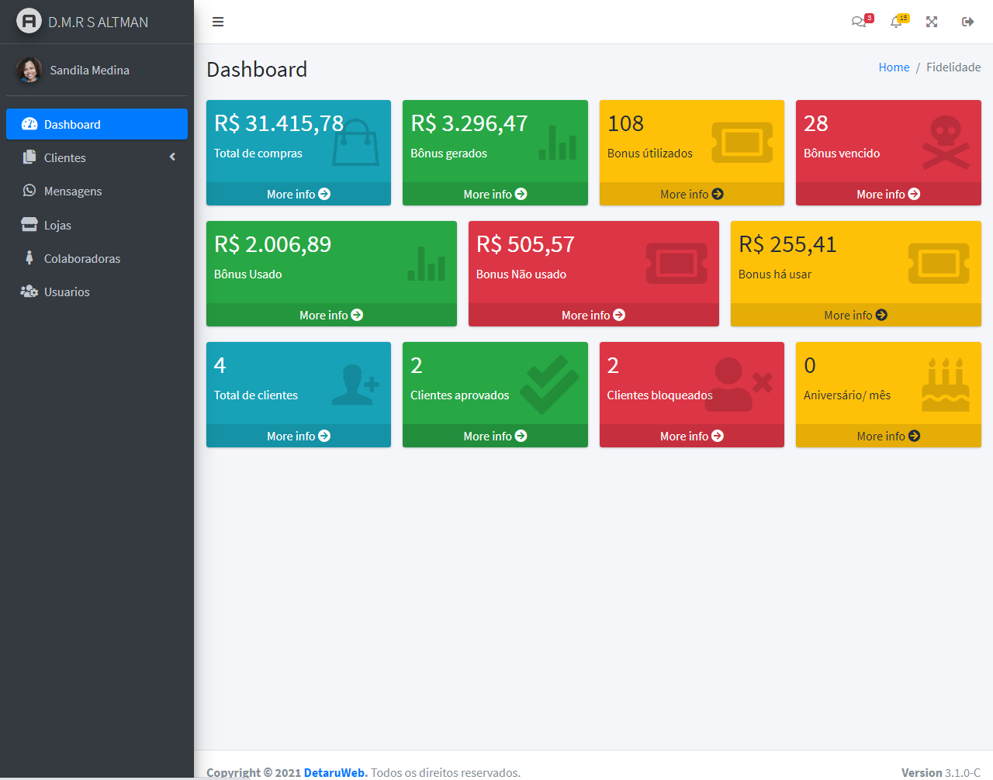
Task: Click the R$ 31.415,78 total value
Action: pos(279,123)
